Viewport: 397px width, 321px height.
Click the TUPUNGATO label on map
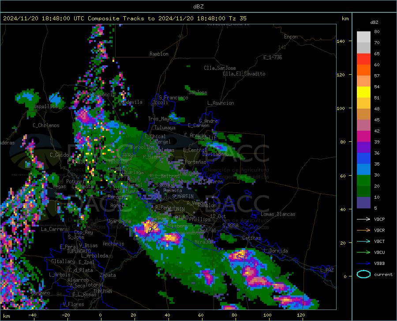(79, 251)
